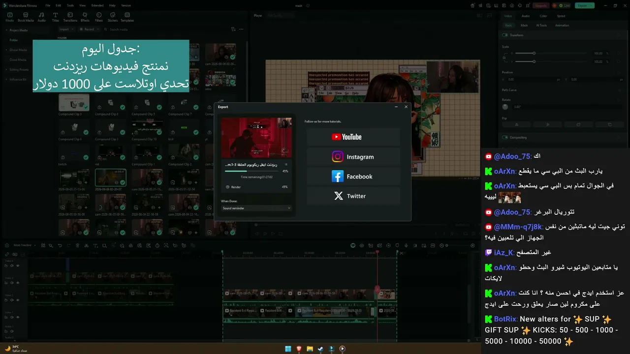Select Cloud Media in the sidebar
Image resolution: width=630 pixels, height=354 pixels.
point(18,59)
